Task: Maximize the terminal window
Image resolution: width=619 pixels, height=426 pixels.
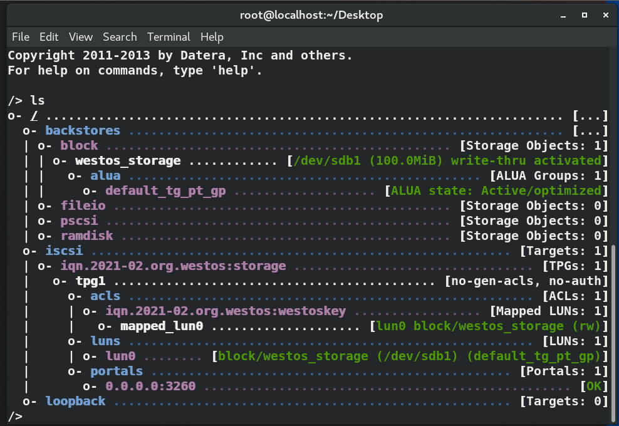Action: (585, 15)
